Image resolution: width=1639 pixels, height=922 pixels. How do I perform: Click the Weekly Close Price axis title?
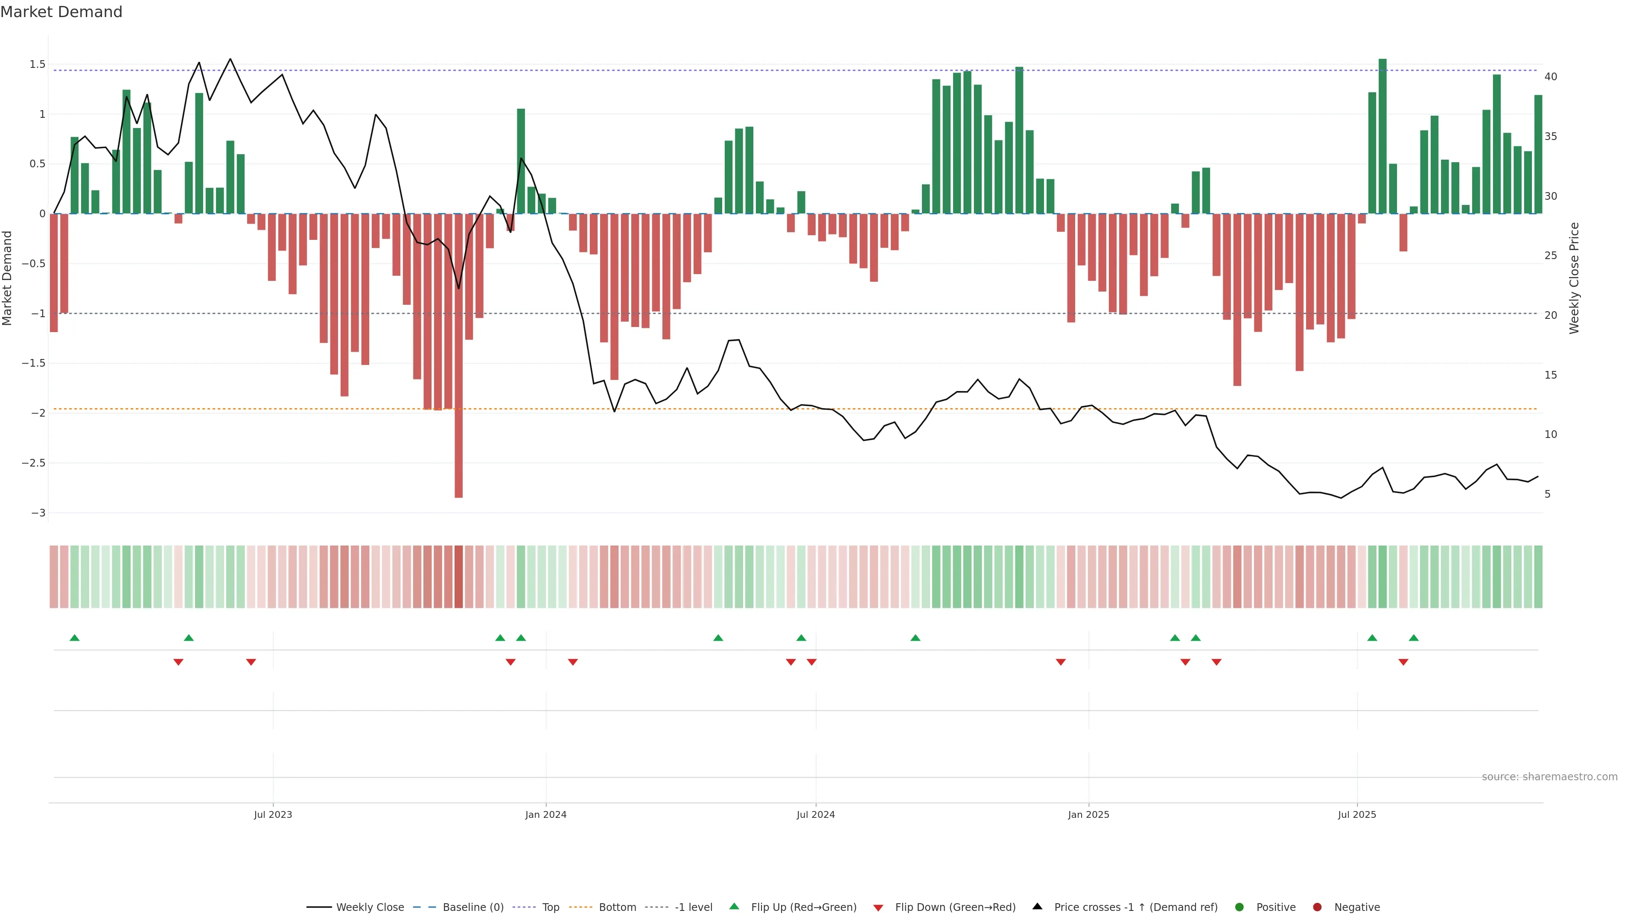pyautogui.click(x=1574, y=278)
